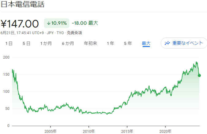Click the 10.91% change value
The width and height of the screenshot is (207, 134).
[x=59, y=23]
